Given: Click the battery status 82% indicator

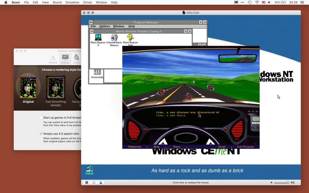Looking at the screenshot, I should point(280,2).
